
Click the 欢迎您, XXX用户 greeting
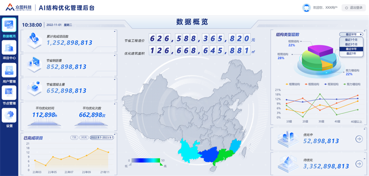tap(325, 8)
